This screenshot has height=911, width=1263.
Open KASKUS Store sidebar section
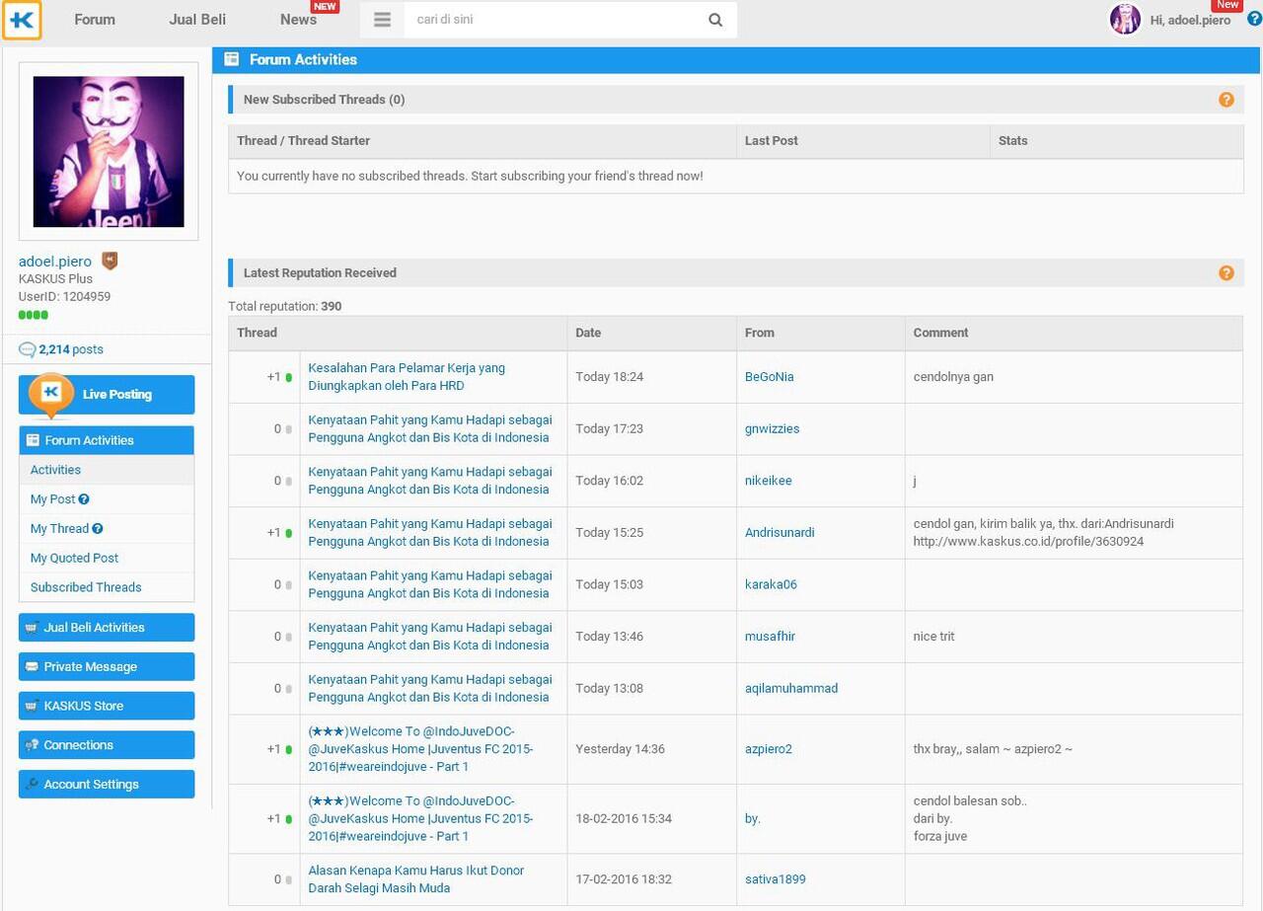[107, 706]
